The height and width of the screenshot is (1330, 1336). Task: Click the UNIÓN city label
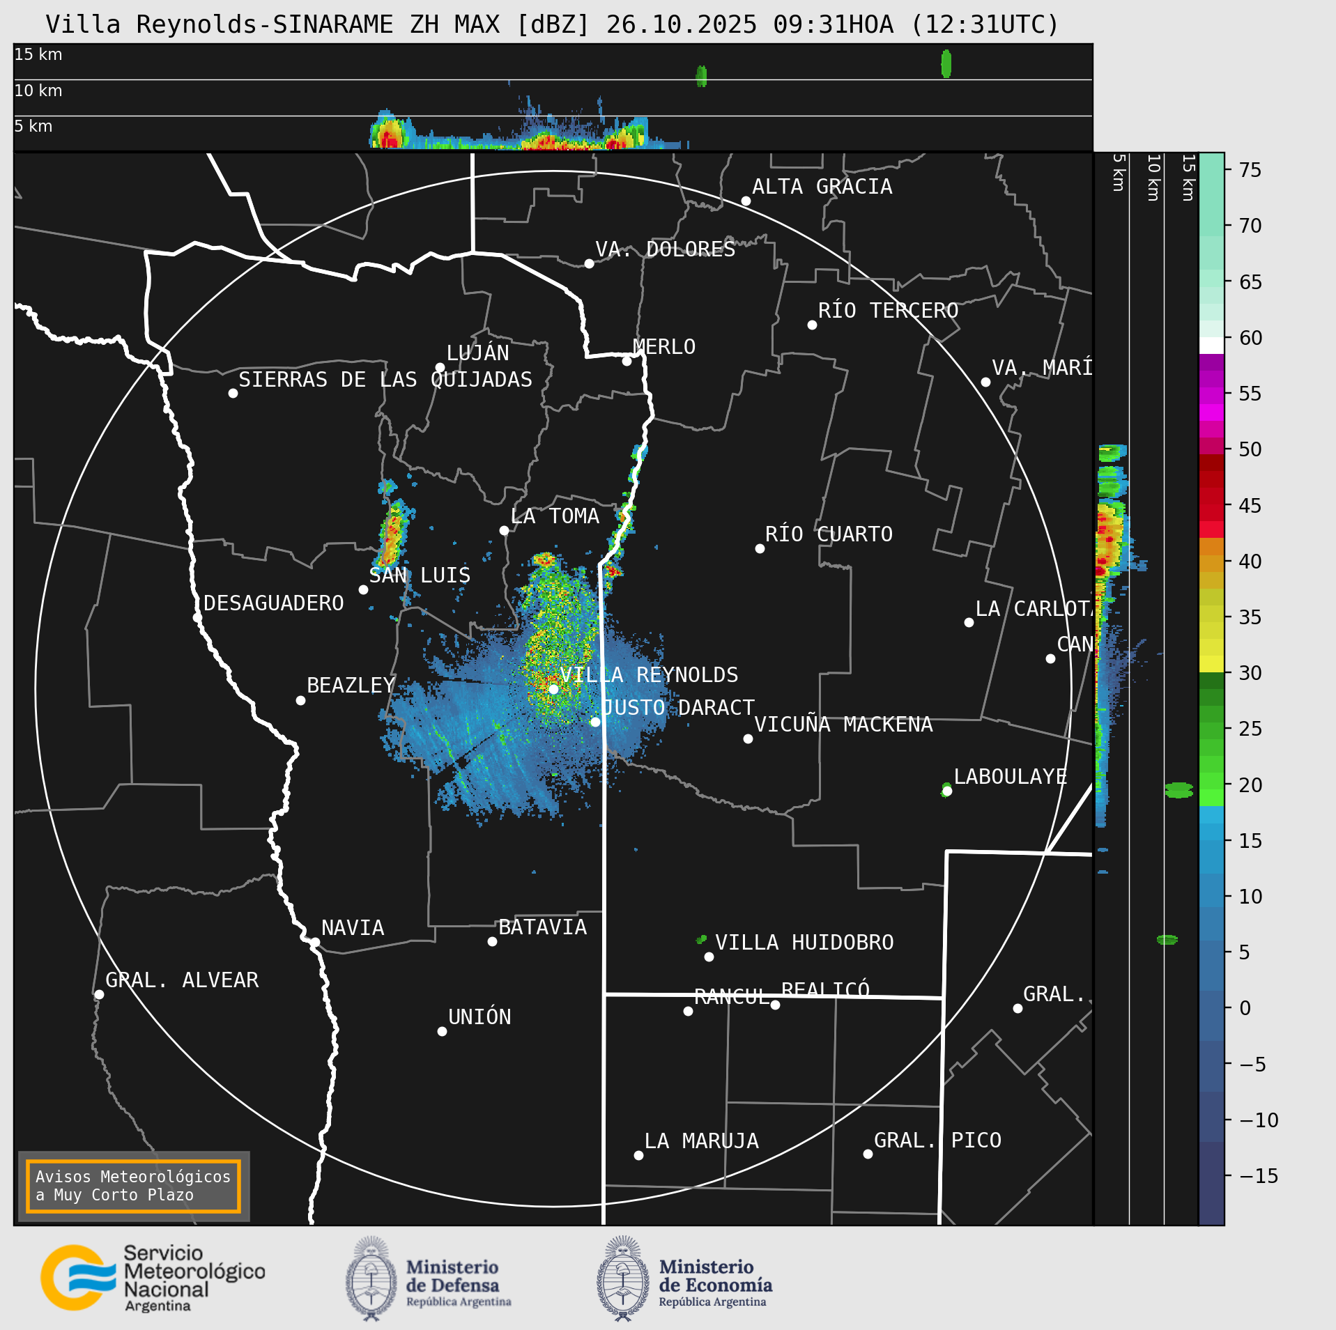click(479, 1017)
